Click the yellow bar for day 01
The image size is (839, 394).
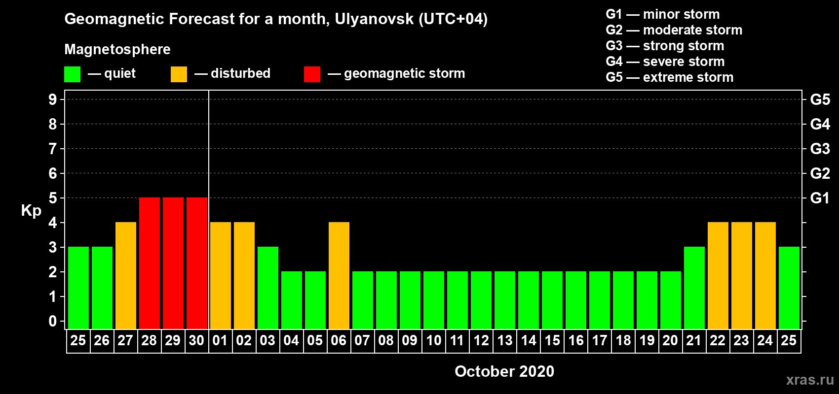(220, 275)
